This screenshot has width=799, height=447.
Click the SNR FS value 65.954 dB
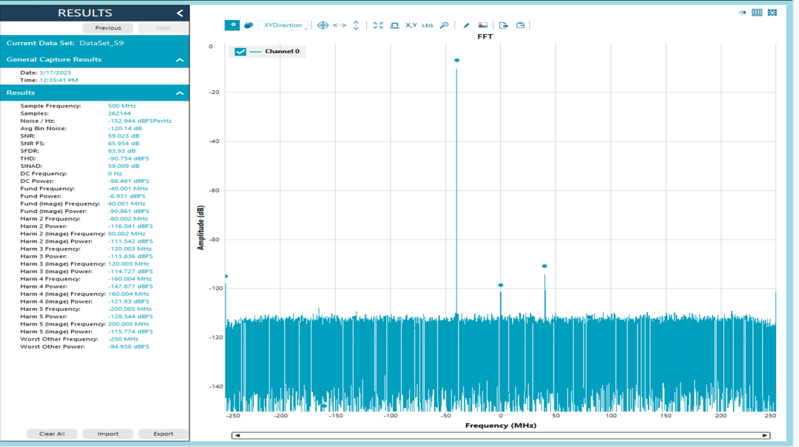click(x=124, y=144)
